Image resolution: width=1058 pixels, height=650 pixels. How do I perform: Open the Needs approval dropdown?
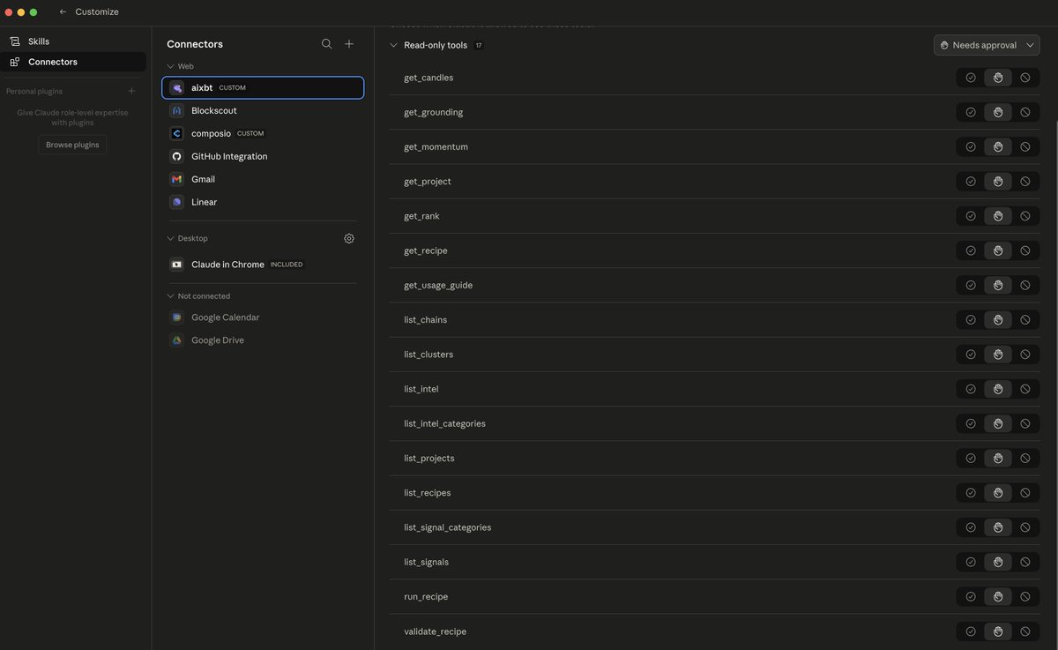[987, 45]
